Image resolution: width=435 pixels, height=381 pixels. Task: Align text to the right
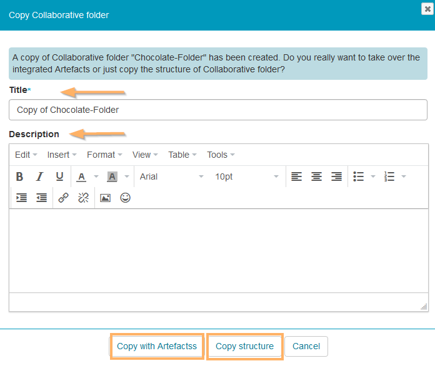[336, 176]
